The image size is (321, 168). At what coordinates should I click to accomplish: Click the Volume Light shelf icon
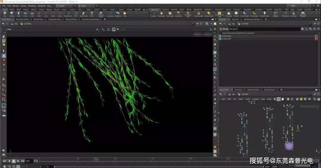[x=199, y=14]
